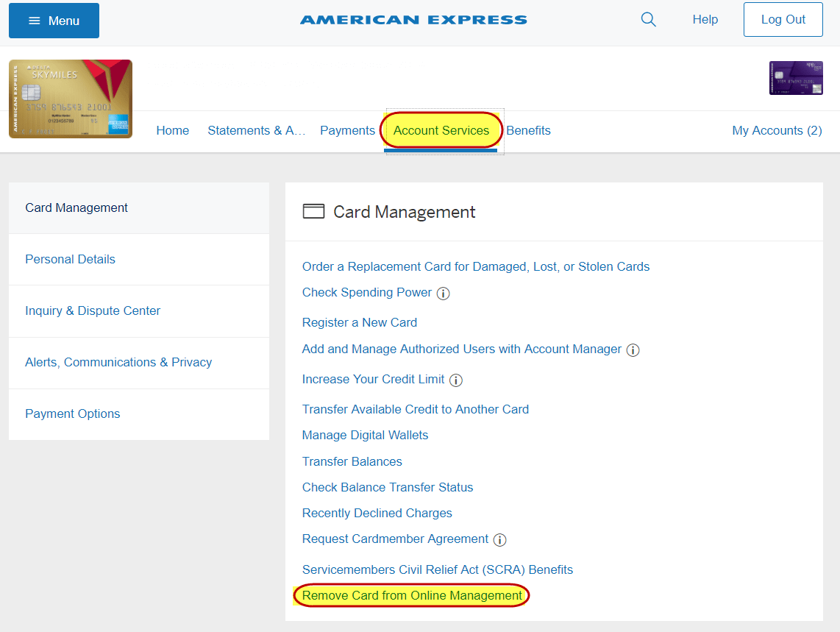840x632 pixels.
Task: Click the American Express logo
Action: point(413,20)
